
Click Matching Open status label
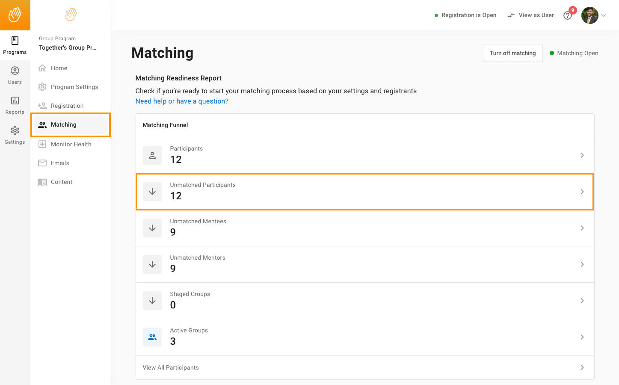(578, 53)
